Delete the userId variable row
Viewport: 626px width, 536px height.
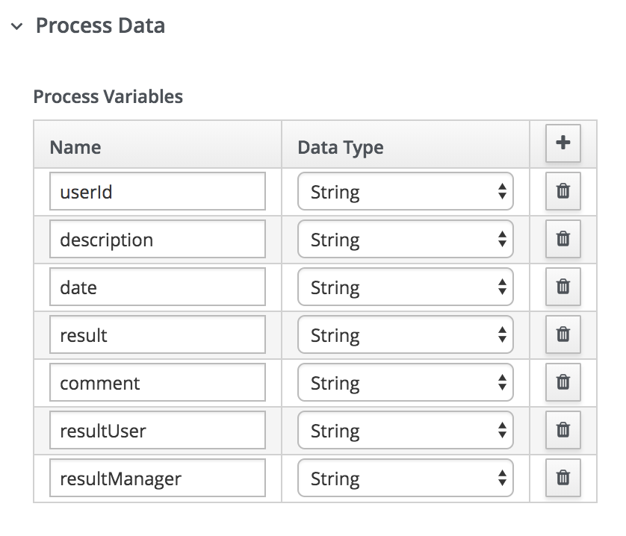(x=563, y=192)
